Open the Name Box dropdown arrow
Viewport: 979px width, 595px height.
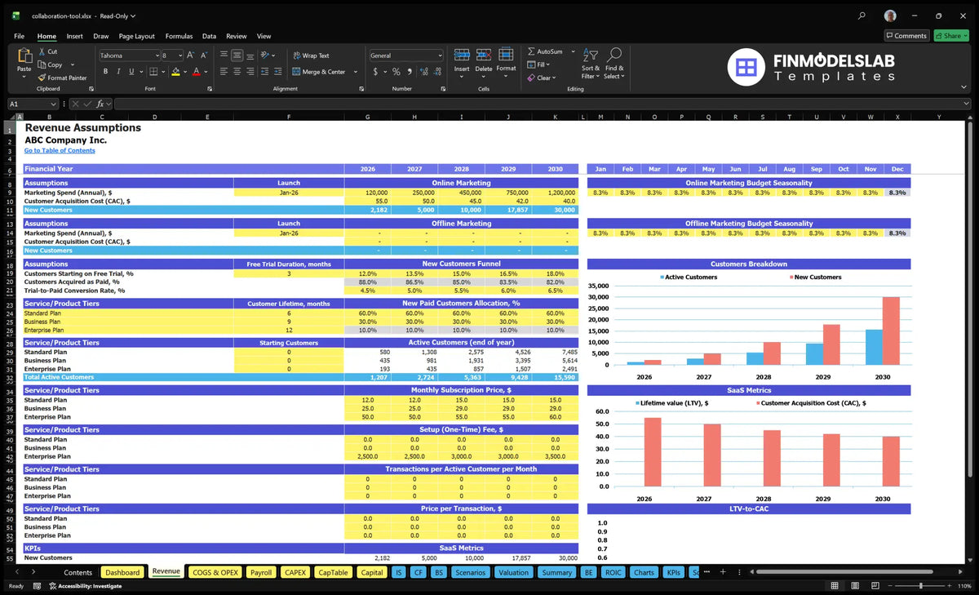[x=54, y=104]
